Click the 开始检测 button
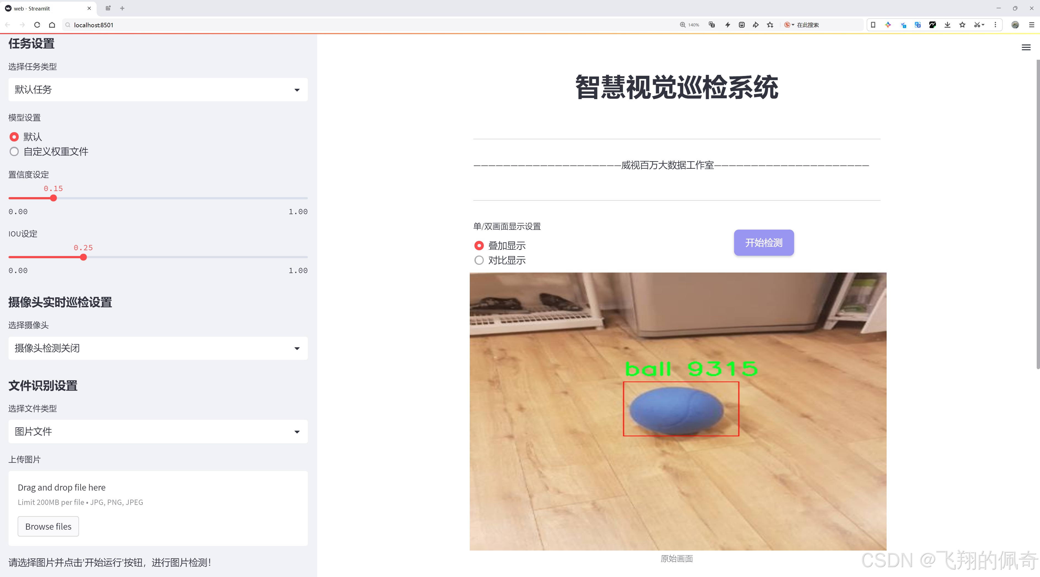This screenshot has width=1040, height=577. [763, 243]
